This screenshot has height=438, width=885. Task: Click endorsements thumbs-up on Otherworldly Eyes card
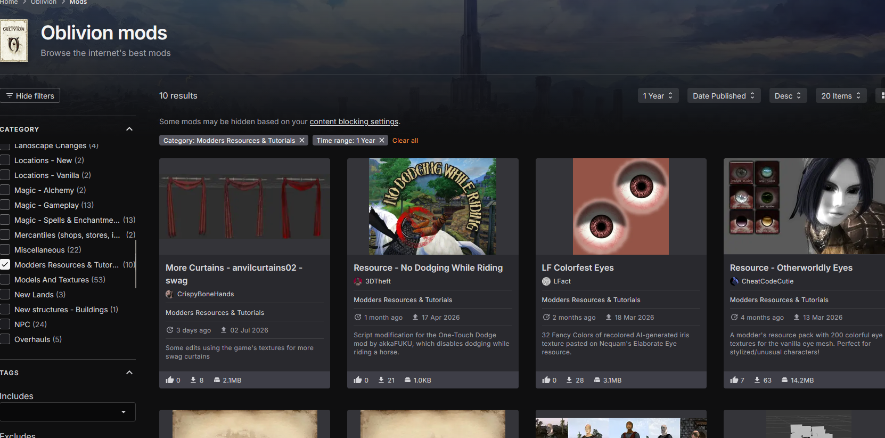coord(734,380)
